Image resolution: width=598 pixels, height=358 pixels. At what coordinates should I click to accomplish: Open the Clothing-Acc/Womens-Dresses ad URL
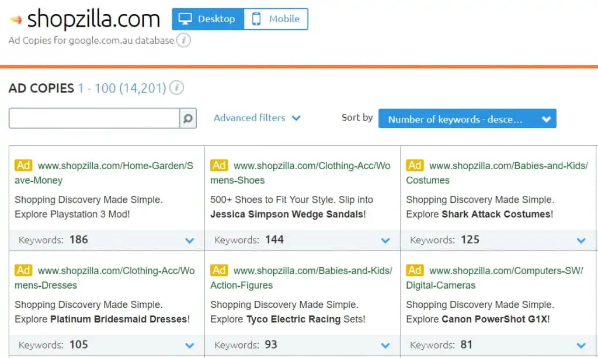[105, 278]
